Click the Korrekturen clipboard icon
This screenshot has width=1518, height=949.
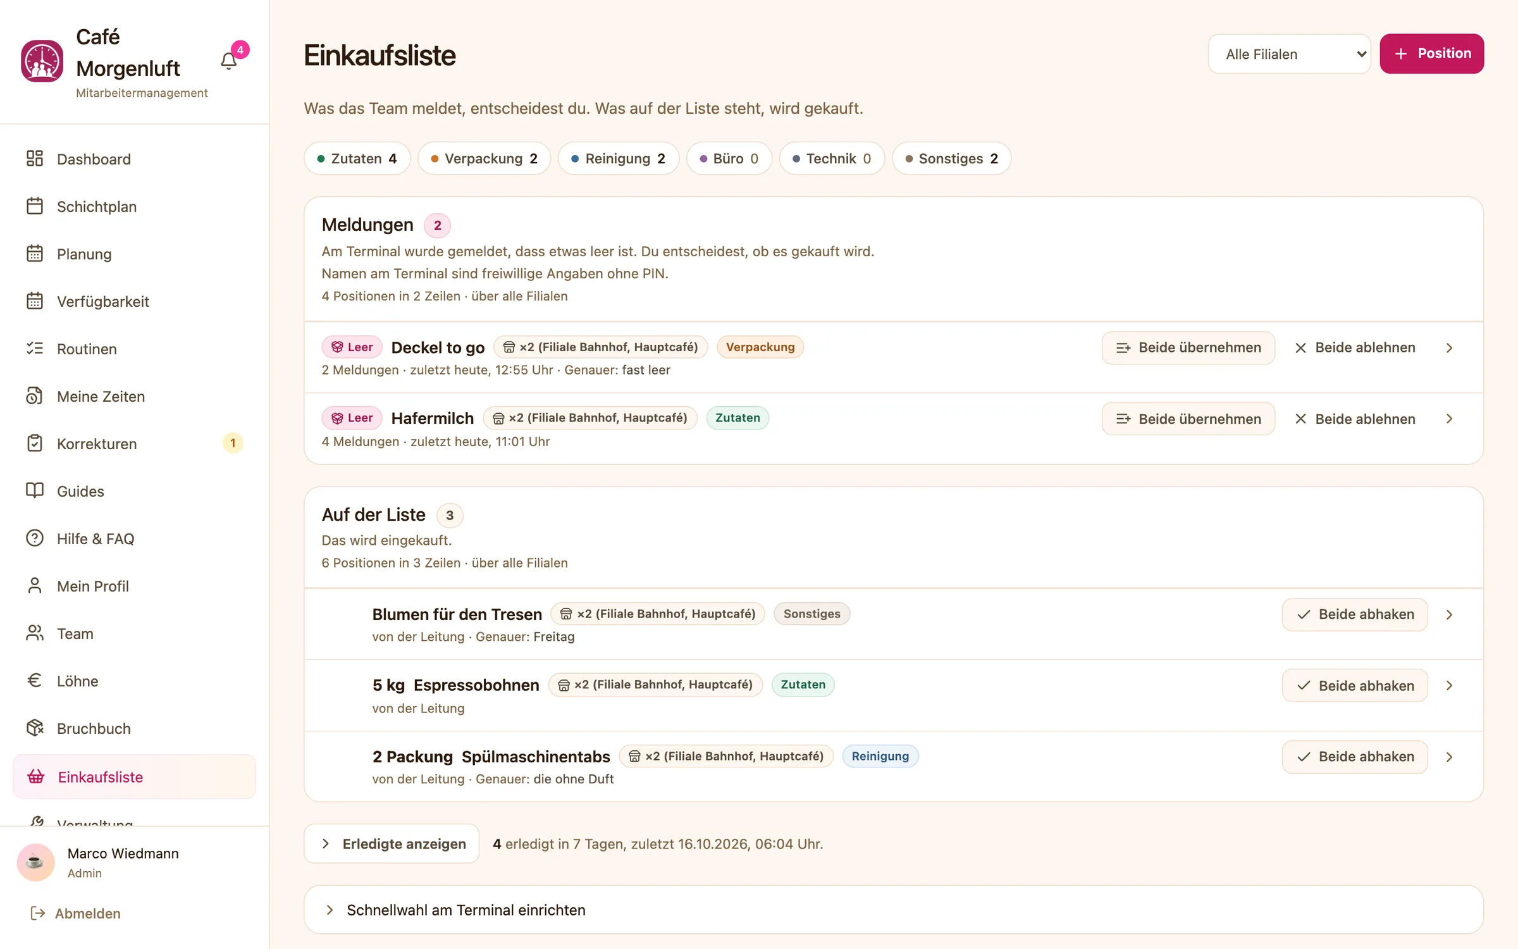(35, 443)
